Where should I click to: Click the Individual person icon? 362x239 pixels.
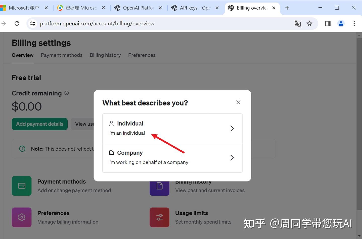[x=111, y=124]
